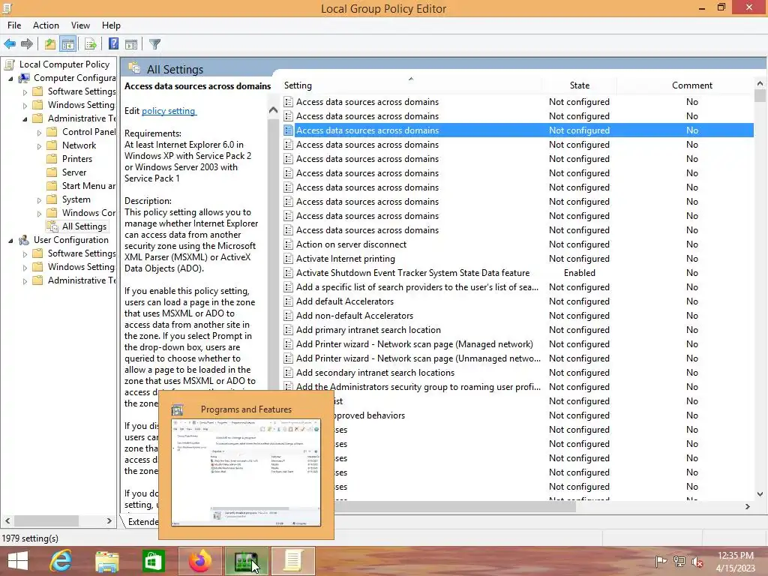
Task: Click the muted volume tray icon
Action: (697, 562)
